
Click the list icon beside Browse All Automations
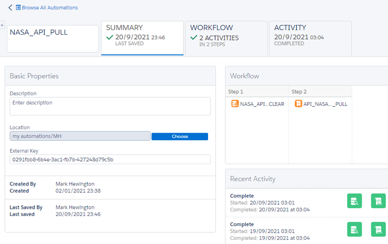19,8
